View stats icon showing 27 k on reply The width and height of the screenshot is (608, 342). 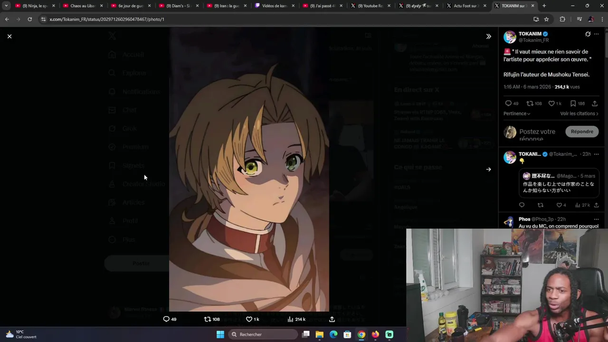(582, 205)
